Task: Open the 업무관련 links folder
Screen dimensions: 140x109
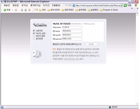Action: tap(81, 10)
